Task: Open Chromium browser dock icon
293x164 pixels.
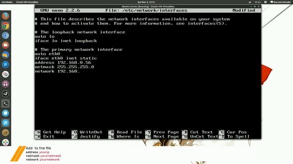Action: 5,36
